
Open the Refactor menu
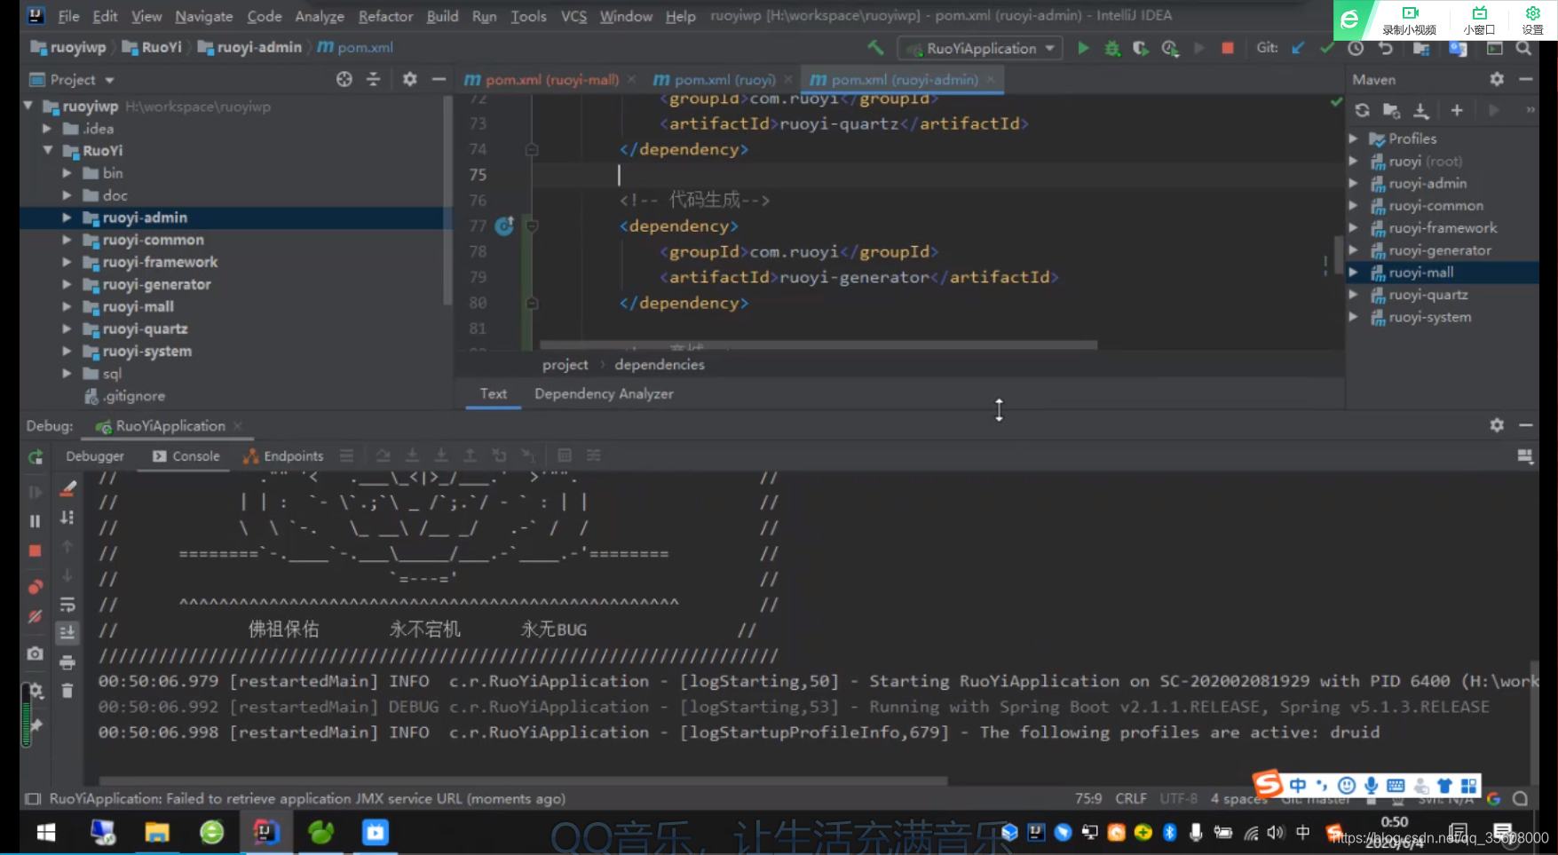[x=385, y=16]
